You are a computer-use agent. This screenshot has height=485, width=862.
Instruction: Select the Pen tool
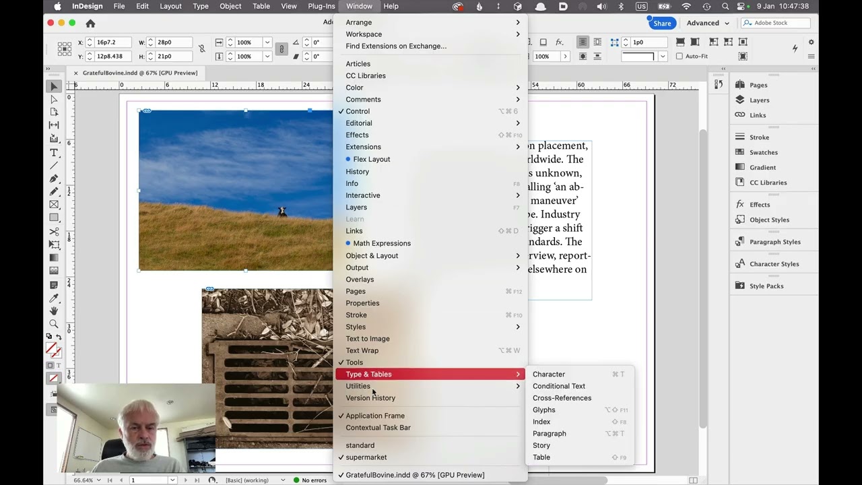tap(54, 179)
